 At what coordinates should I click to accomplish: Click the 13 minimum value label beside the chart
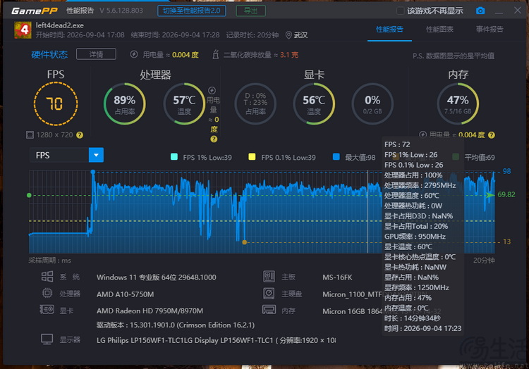506,242
